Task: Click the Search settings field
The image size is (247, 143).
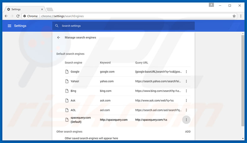Action: [125, 26]
